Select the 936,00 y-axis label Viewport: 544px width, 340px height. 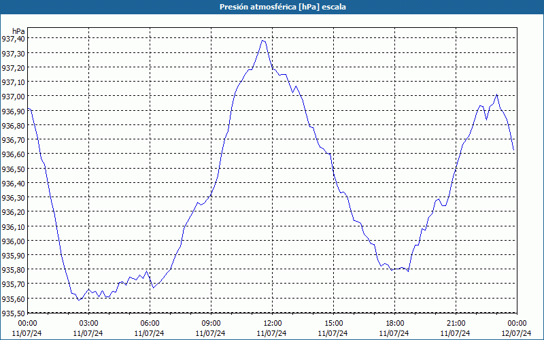point(13,241)
